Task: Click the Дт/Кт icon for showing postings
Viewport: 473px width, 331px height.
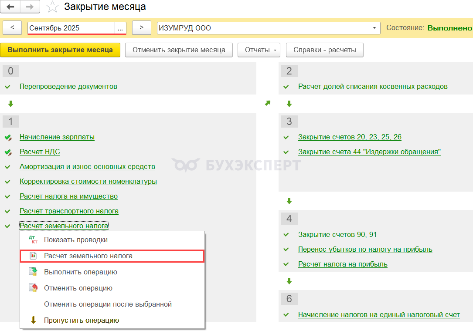Action: 33,240
